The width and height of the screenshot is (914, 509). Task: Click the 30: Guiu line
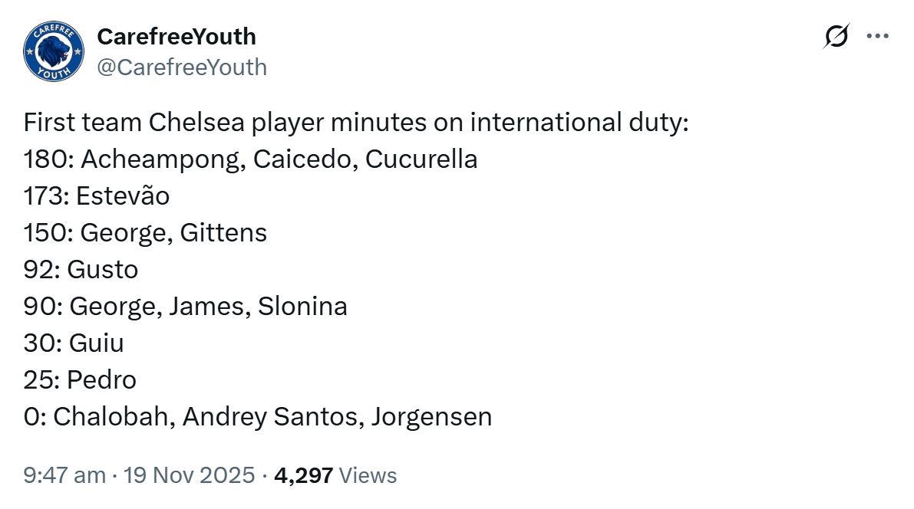(74, 343)
